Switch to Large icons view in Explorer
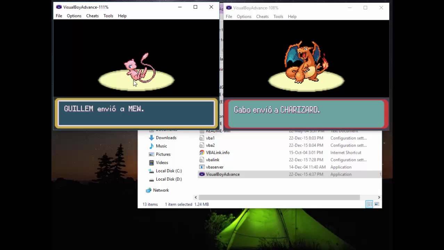Image resolution: width=444 pixels, height=250 pixels. [377, 204]
